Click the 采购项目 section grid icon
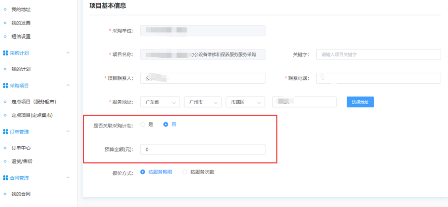 pyautogui.click(x=5, y=86)
